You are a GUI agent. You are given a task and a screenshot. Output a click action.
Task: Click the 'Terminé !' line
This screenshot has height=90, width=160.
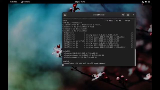click(x=66, y=61)
